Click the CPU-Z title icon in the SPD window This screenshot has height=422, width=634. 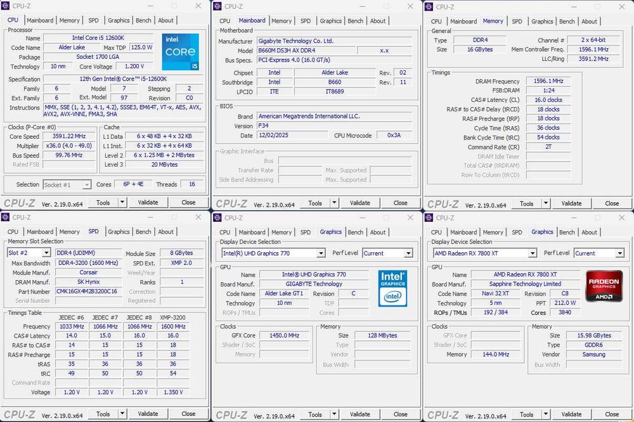click(5, 217)
